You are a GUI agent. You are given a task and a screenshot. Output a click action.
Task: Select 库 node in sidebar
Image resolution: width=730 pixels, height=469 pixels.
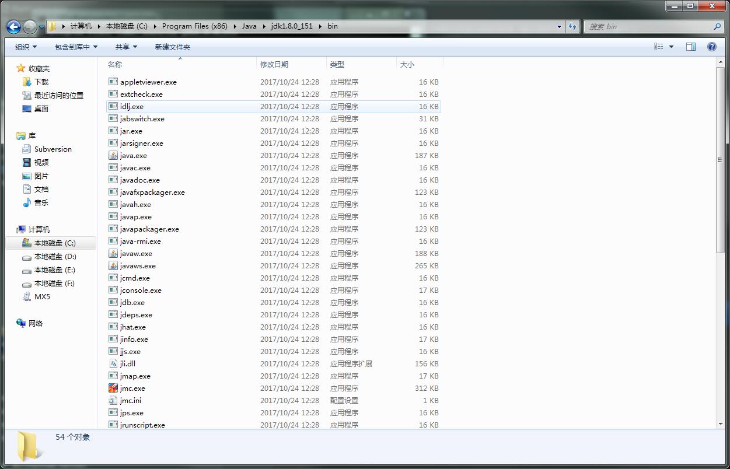pos(32,135)
